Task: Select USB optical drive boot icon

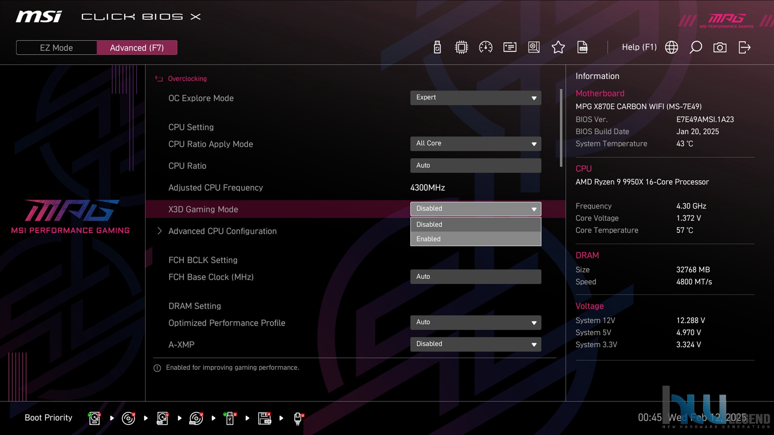Action: pos(197,418)
